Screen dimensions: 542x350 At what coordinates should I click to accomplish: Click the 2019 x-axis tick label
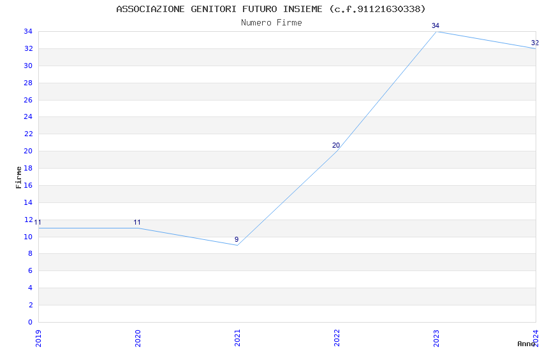point(38,338)
